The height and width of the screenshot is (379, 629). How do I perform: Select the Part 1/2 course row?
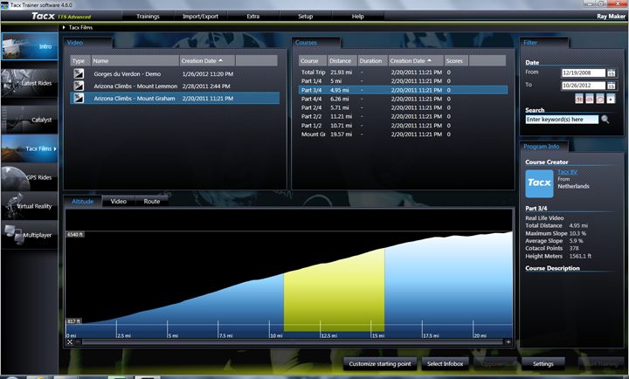[x=403, y=125]
